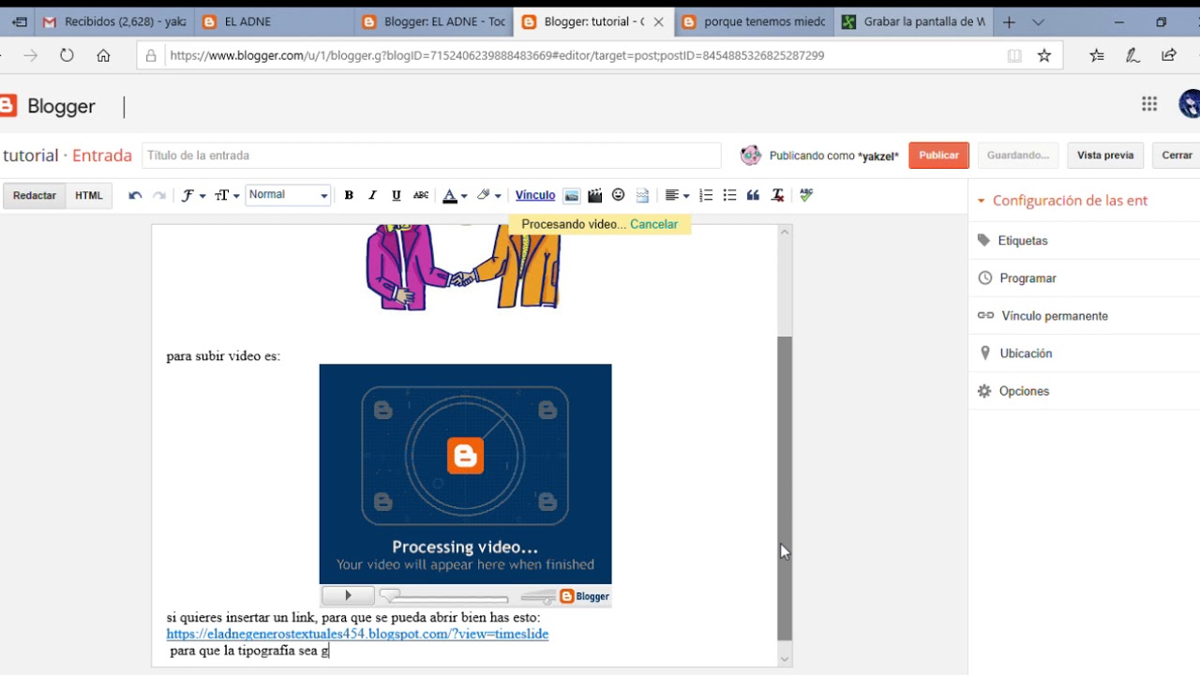The image size is (1200, 675).
Task: Switch to the EL ADNE browser tab
Action: 275,22
